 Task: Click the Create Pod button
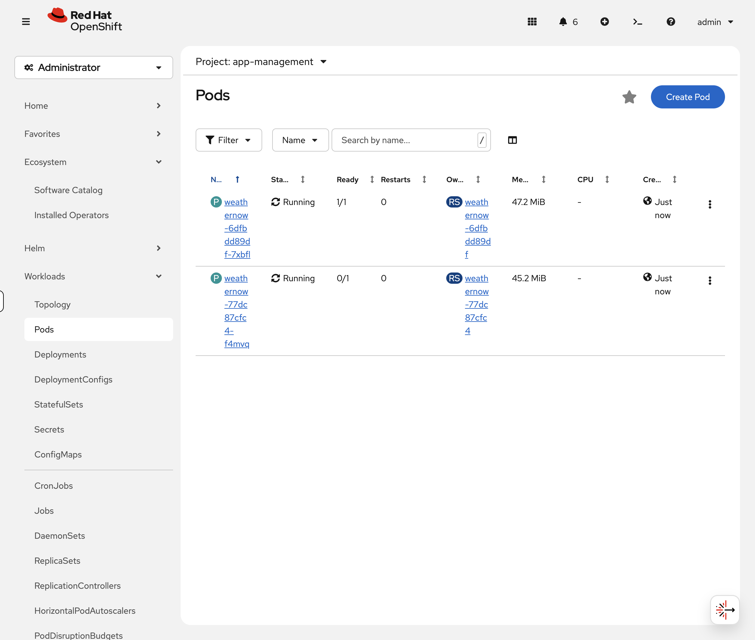(x=687, y=97)
